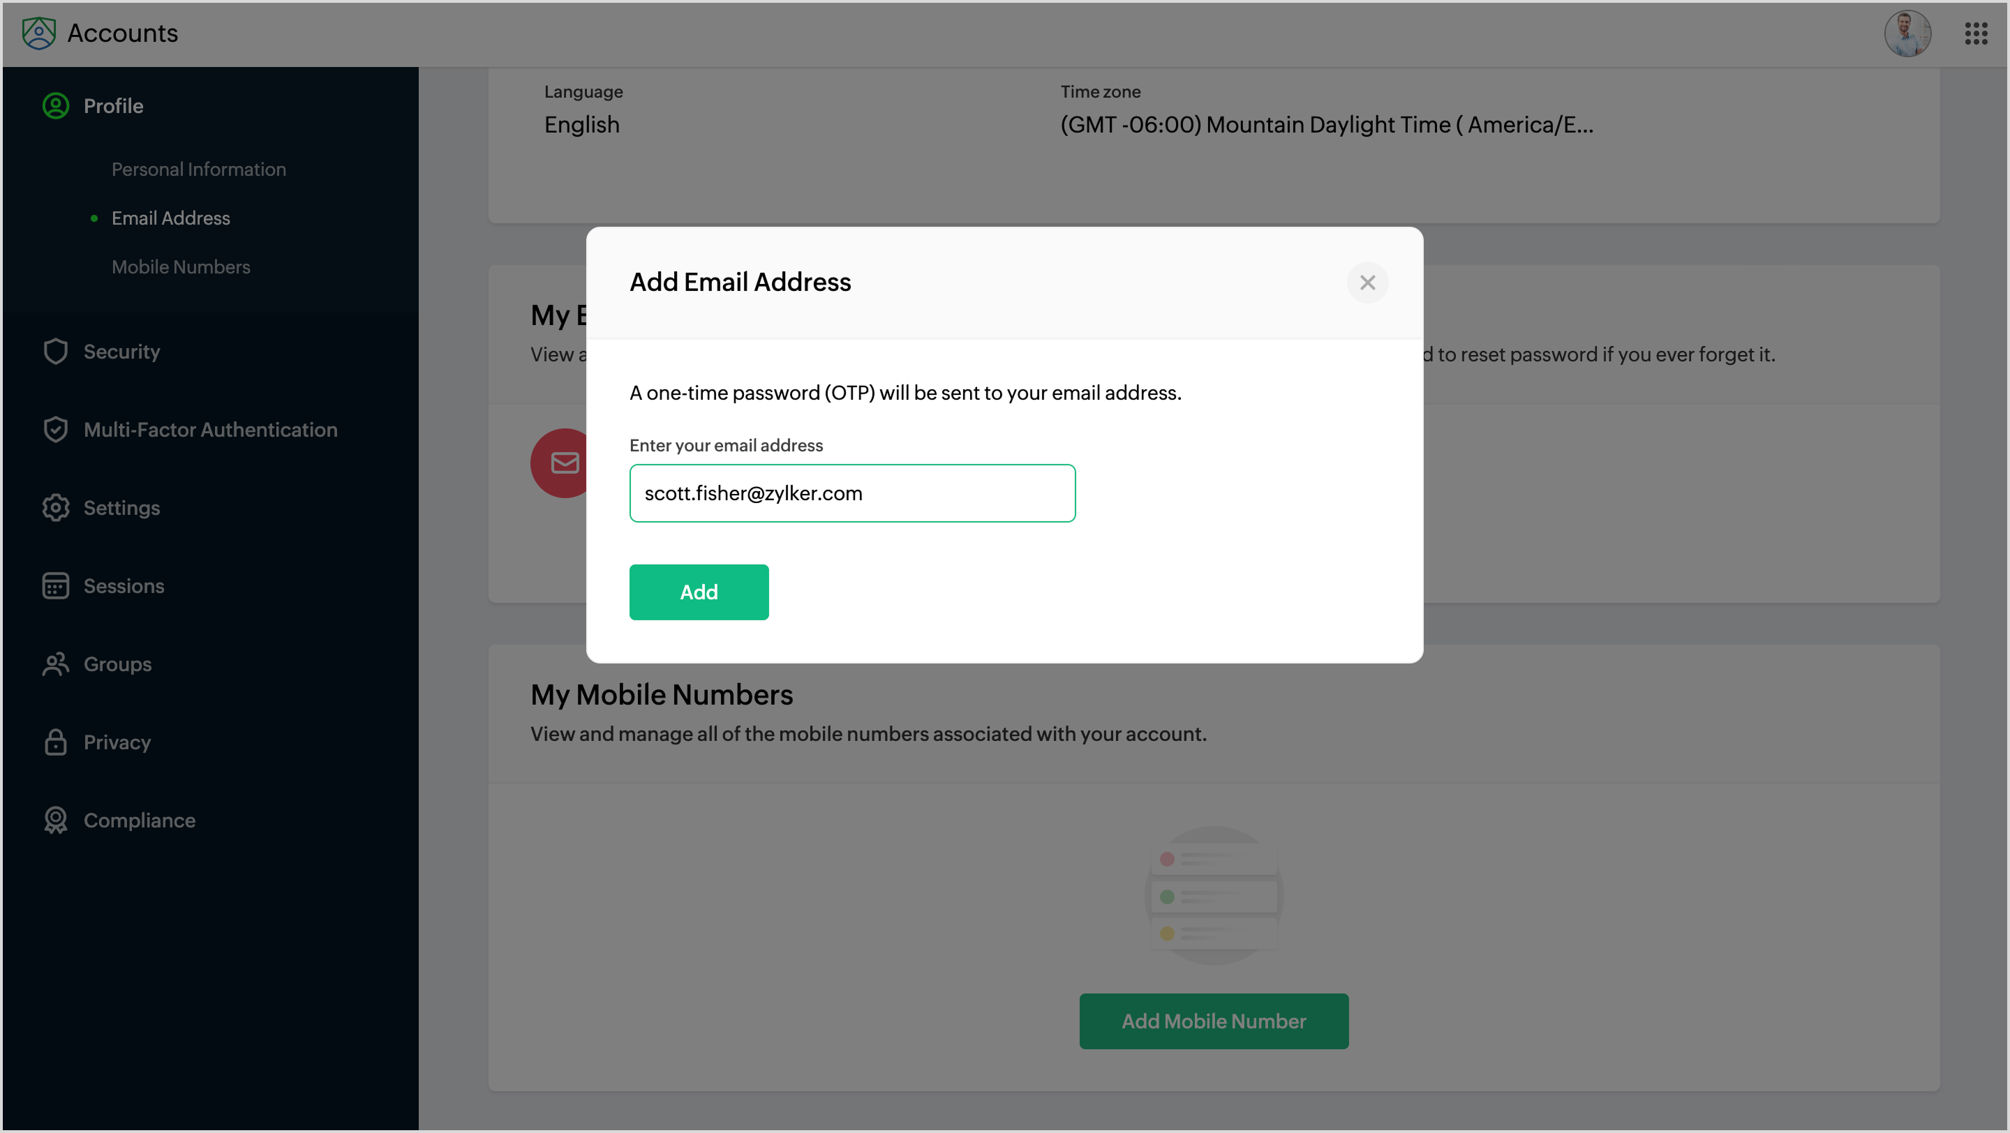
Task: Click the Compliance badge icon
Action: click(55, 820)
